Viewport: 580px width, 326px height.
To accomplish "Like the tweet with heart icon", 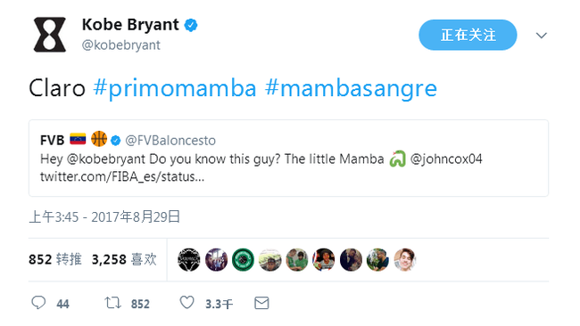I will (186, 302).
